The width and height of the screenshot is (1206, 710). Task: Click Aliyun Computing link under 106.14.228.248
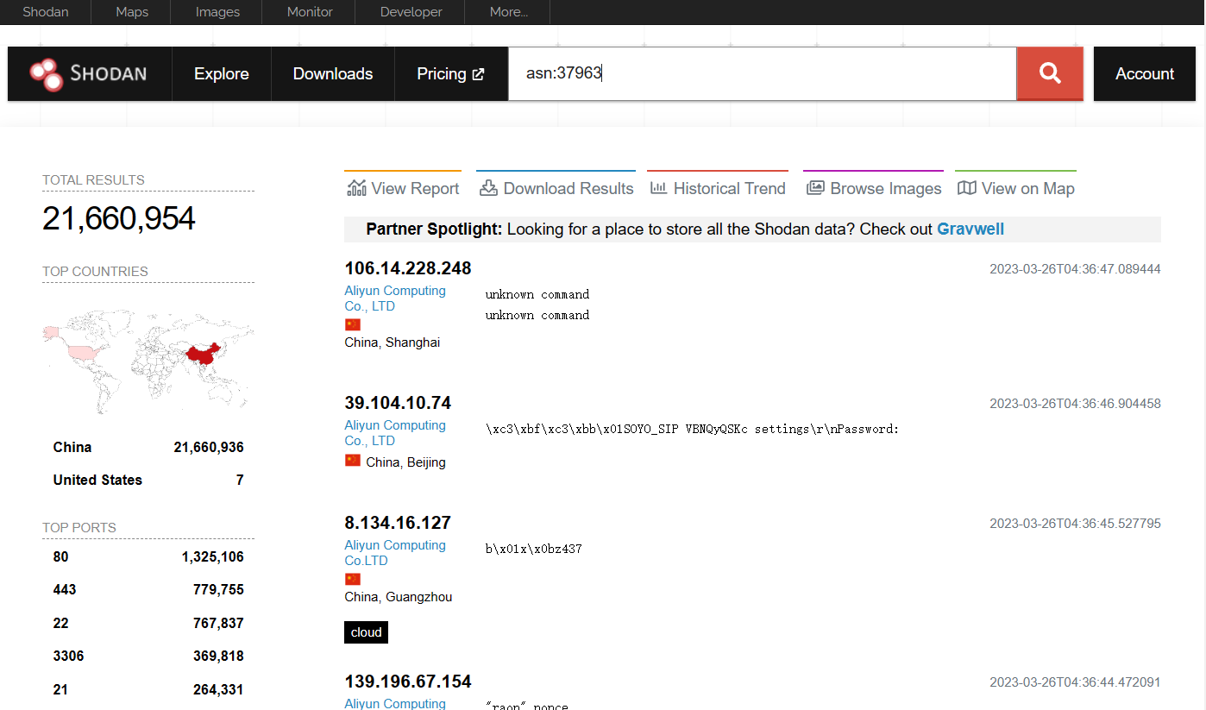(x=395, y=298)
